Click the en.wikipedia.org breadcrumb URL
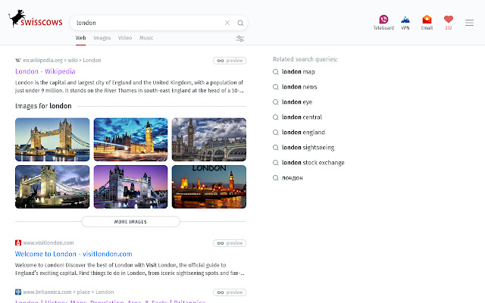Viewport: 485px width, 303px height. pos(62,61)
